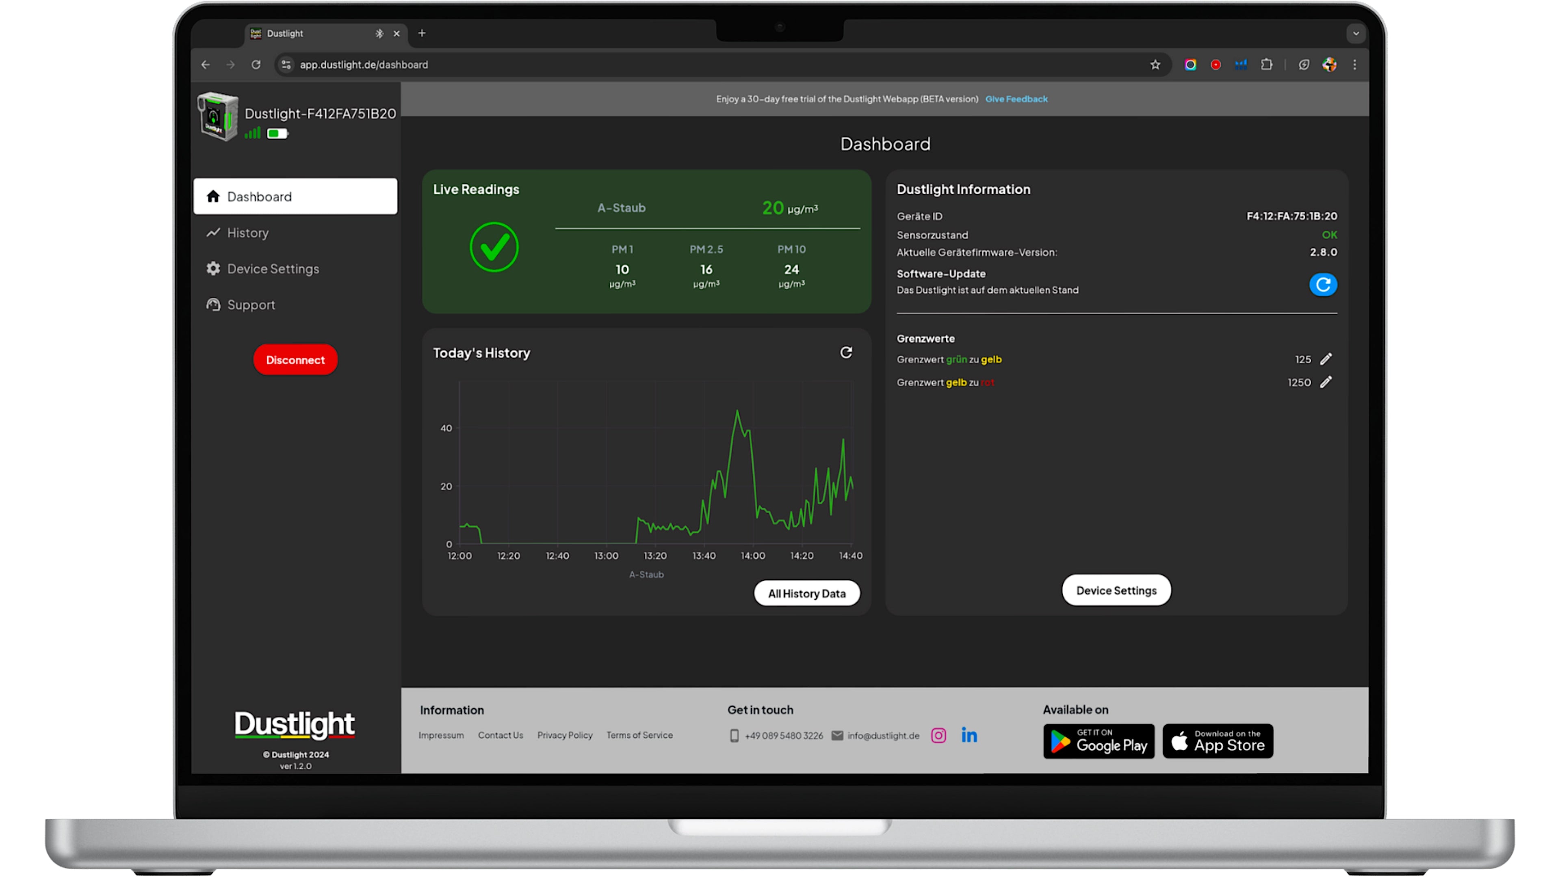Click the Dustlight device thumbnail image

pos(217,116)
